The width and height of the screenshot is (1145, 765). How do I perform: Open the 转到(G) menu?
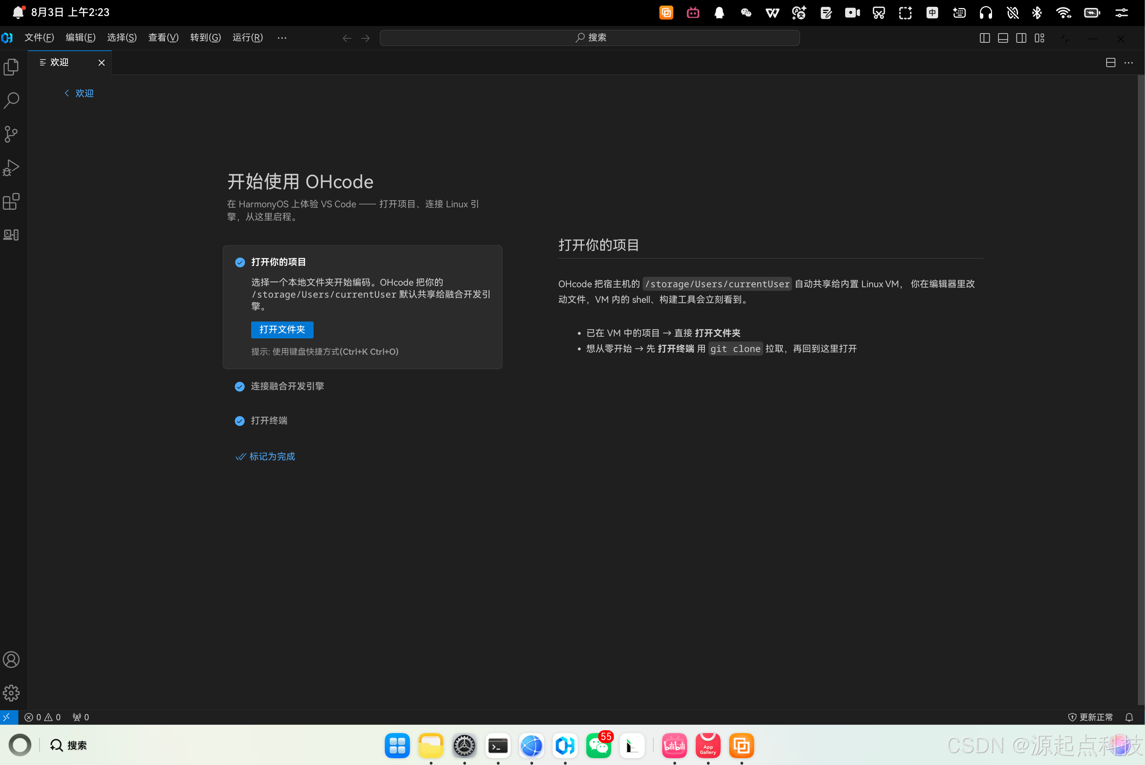pyautogui.click(x=205, y=38)
